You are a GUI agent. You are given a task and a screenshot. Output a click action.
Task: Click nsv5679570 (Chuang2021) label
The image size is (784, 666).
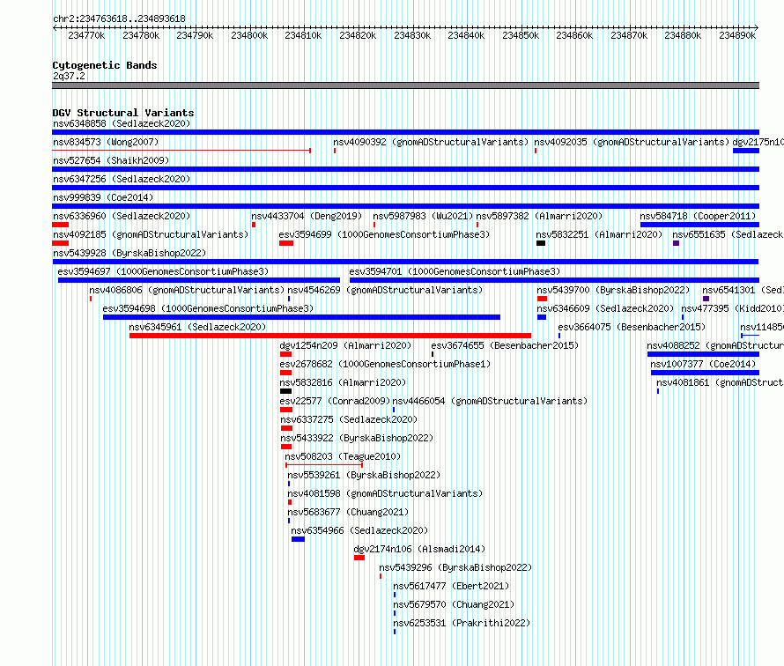[x=454, y=604]
